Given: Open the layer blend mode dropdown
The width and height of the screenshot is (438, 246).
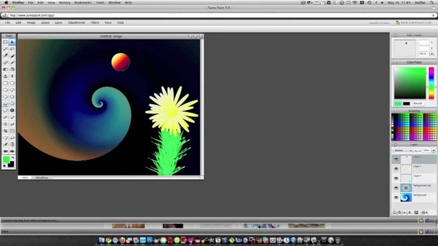Looking at the screenshot, I should point(402,150).
